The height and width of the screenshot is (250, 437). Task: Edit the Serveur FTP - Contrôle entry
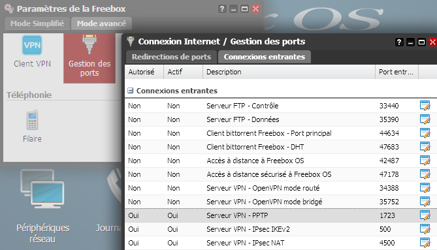point(425,106)
